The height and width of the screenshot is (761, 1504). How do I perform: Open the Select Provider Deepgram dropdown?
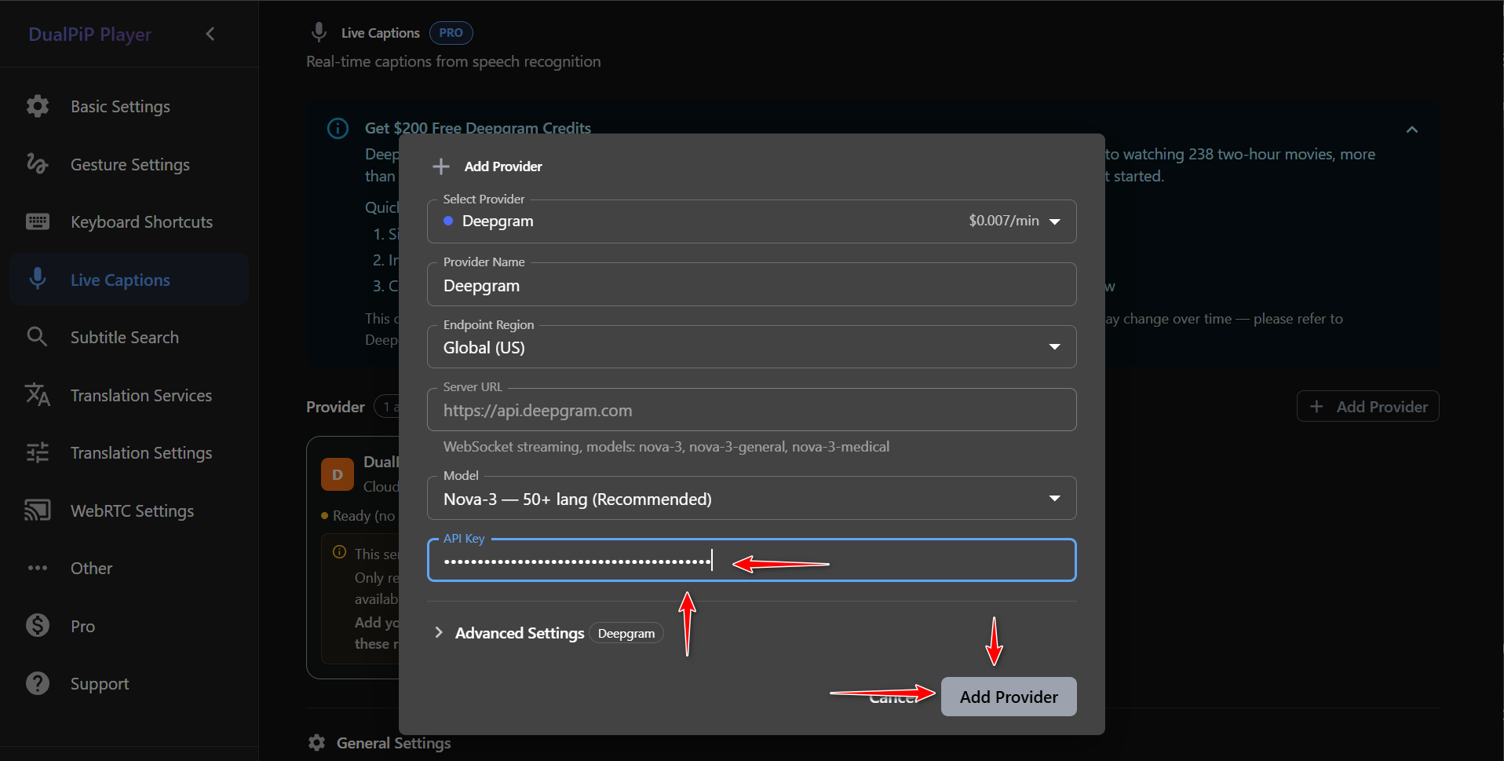pos(751,221)
